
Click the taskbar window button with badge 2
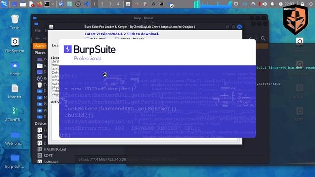point(170,4)
